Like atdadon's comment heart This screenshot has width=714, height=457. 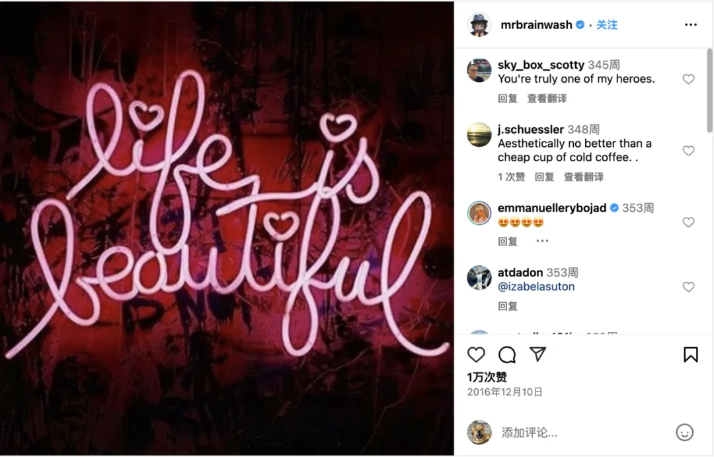pos(688,287)
